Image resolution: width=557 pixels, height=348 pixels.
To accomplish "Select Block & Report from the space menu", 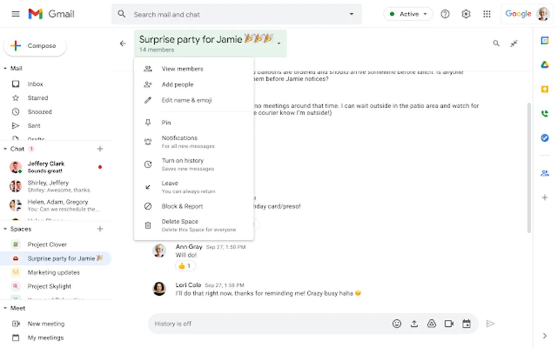I will [x=182, y=206].
